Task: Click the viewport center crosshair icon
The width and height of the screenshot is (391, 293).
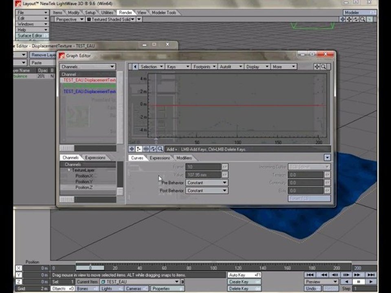Action: (x=343, y=19)
